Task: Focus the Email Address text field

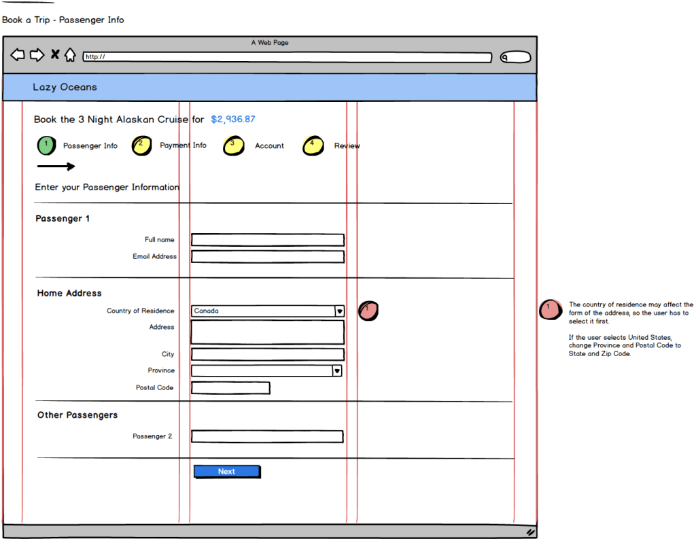Action: click(267, 257)
